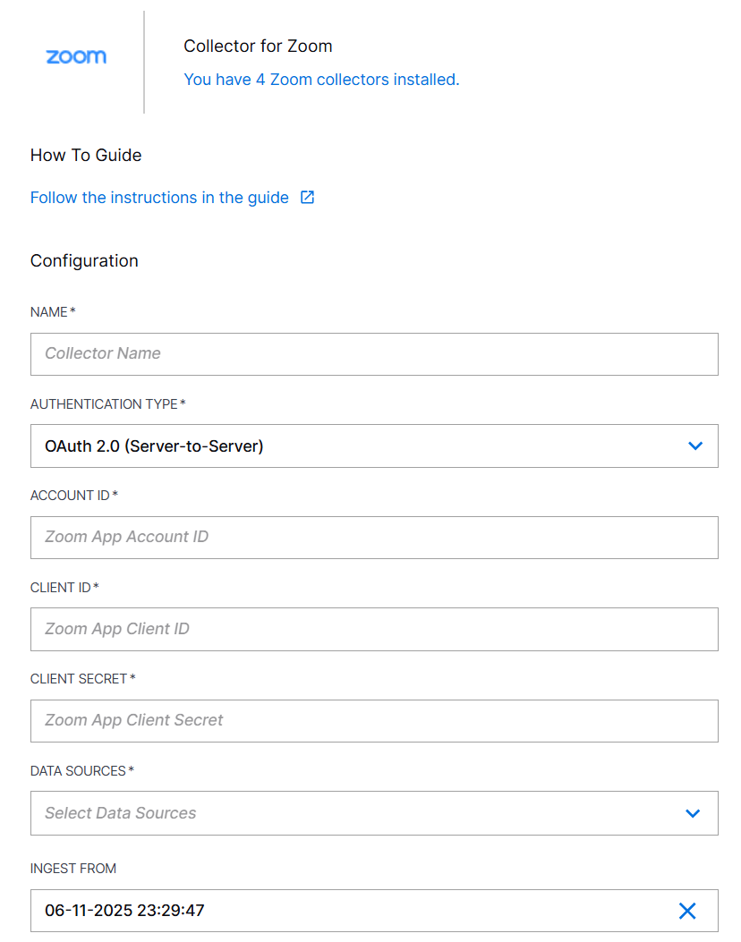This screenshot has height=942, width=741.
Task: Click the Collector for Zoom title
Action: [x=258, y=47]
